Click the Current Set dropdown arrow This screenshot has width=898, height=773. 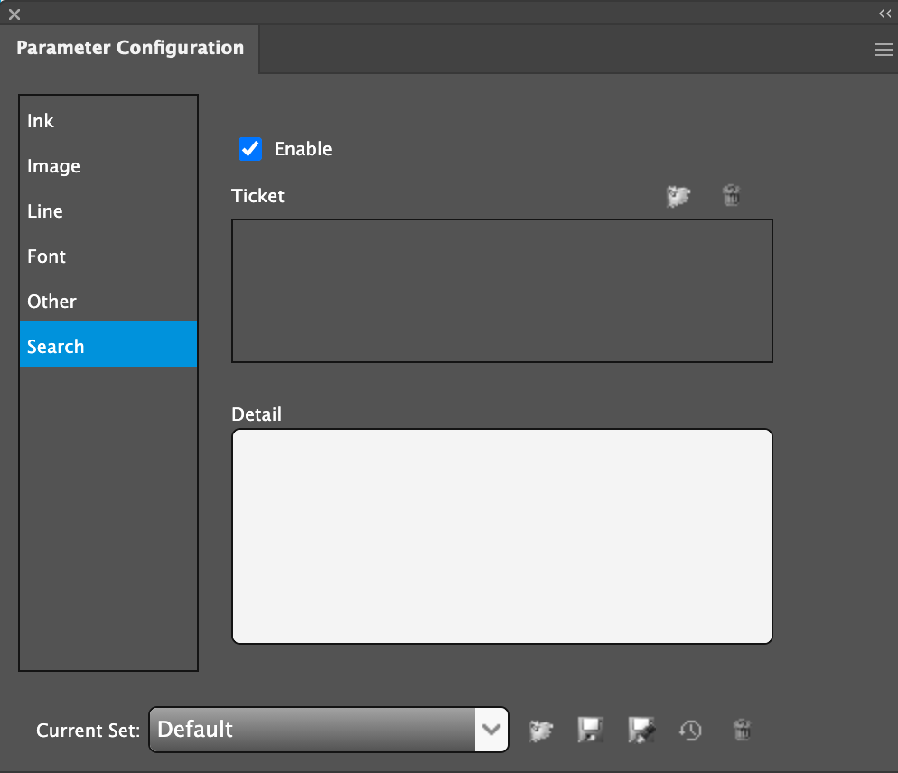click(x=491, y=730)
